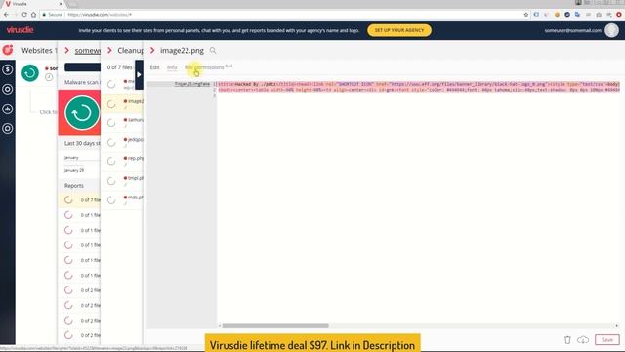Click the red extension icon at toolbar end

click(x=619, y=15)
